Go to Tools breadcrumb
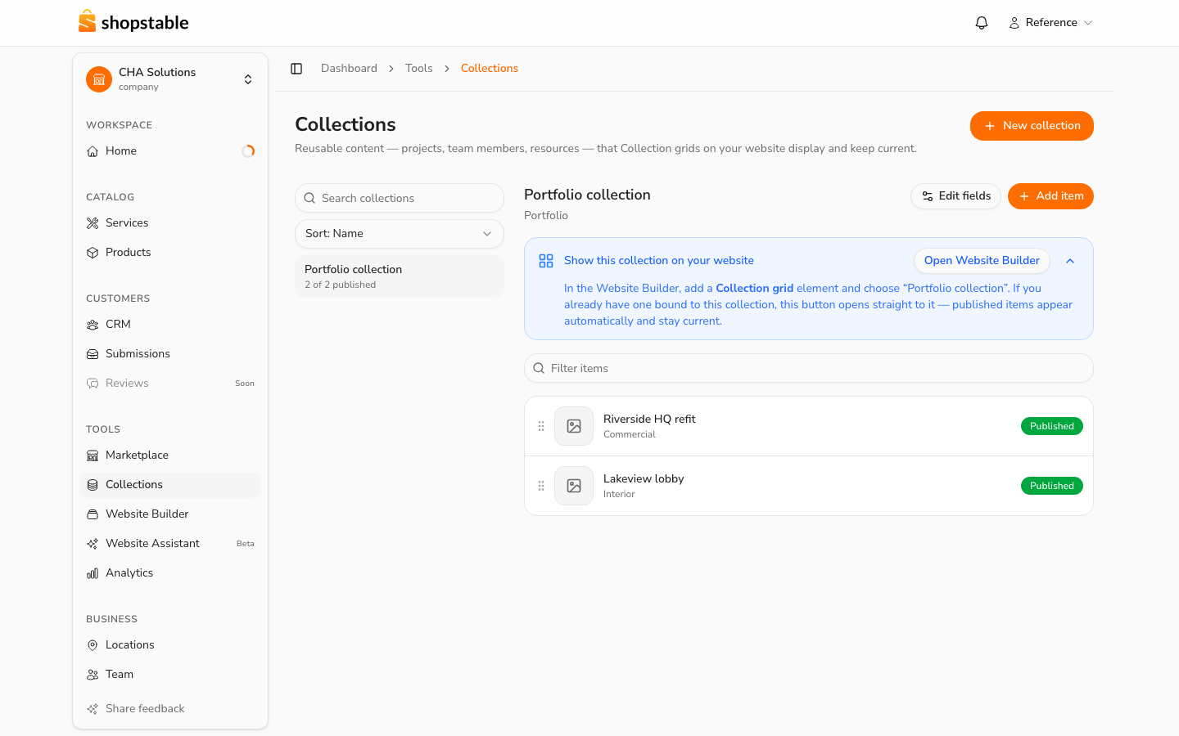The image size is (1179, 736). point(418,69)
